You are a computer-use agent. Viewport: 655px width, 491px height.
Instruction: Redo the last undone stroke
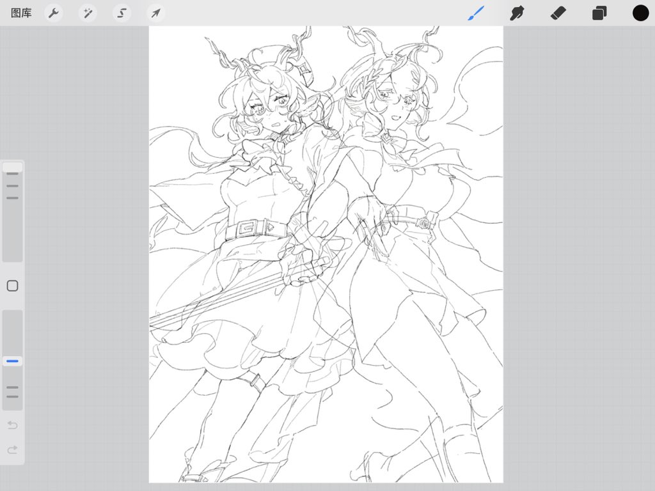click(x=13, y=449)
